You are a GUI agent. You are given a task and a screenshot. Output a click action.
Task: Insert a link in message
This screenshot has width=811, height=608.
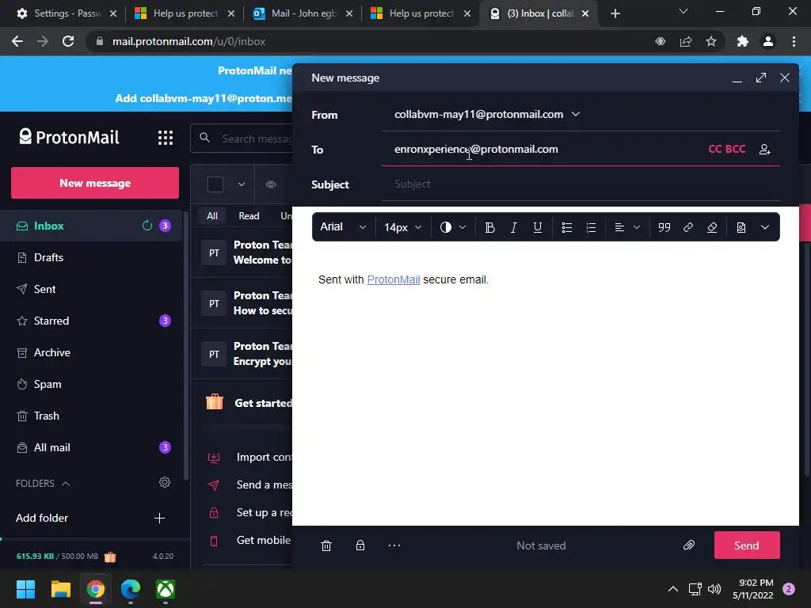[688, 227]
